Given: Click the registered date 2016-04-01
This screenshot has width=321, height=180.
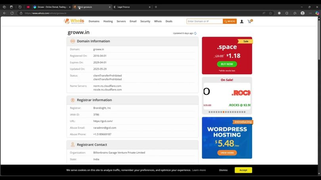Looking at the screenshot, I should tap(100, 56).
